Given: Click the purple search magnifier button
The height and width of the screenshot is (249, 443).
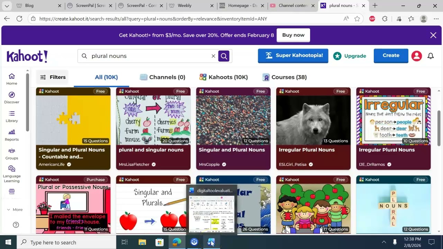Looking at the screenshot, I should point(224,56).
